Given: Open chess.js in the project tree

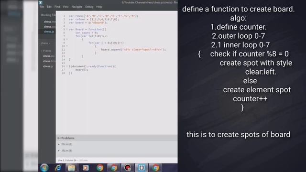Looking at the screenshot, I should pos(48,66).
